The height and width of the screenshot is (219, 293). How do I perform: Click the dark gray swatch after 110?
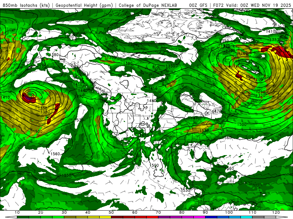tap(258, 217)
